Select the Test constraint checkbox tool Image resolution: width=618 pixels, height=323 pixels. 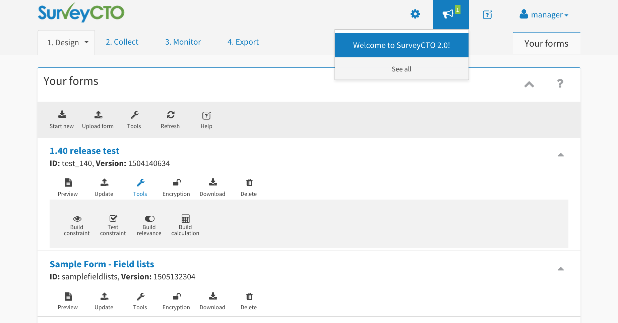pyautogui.click(x=113, y=224)
